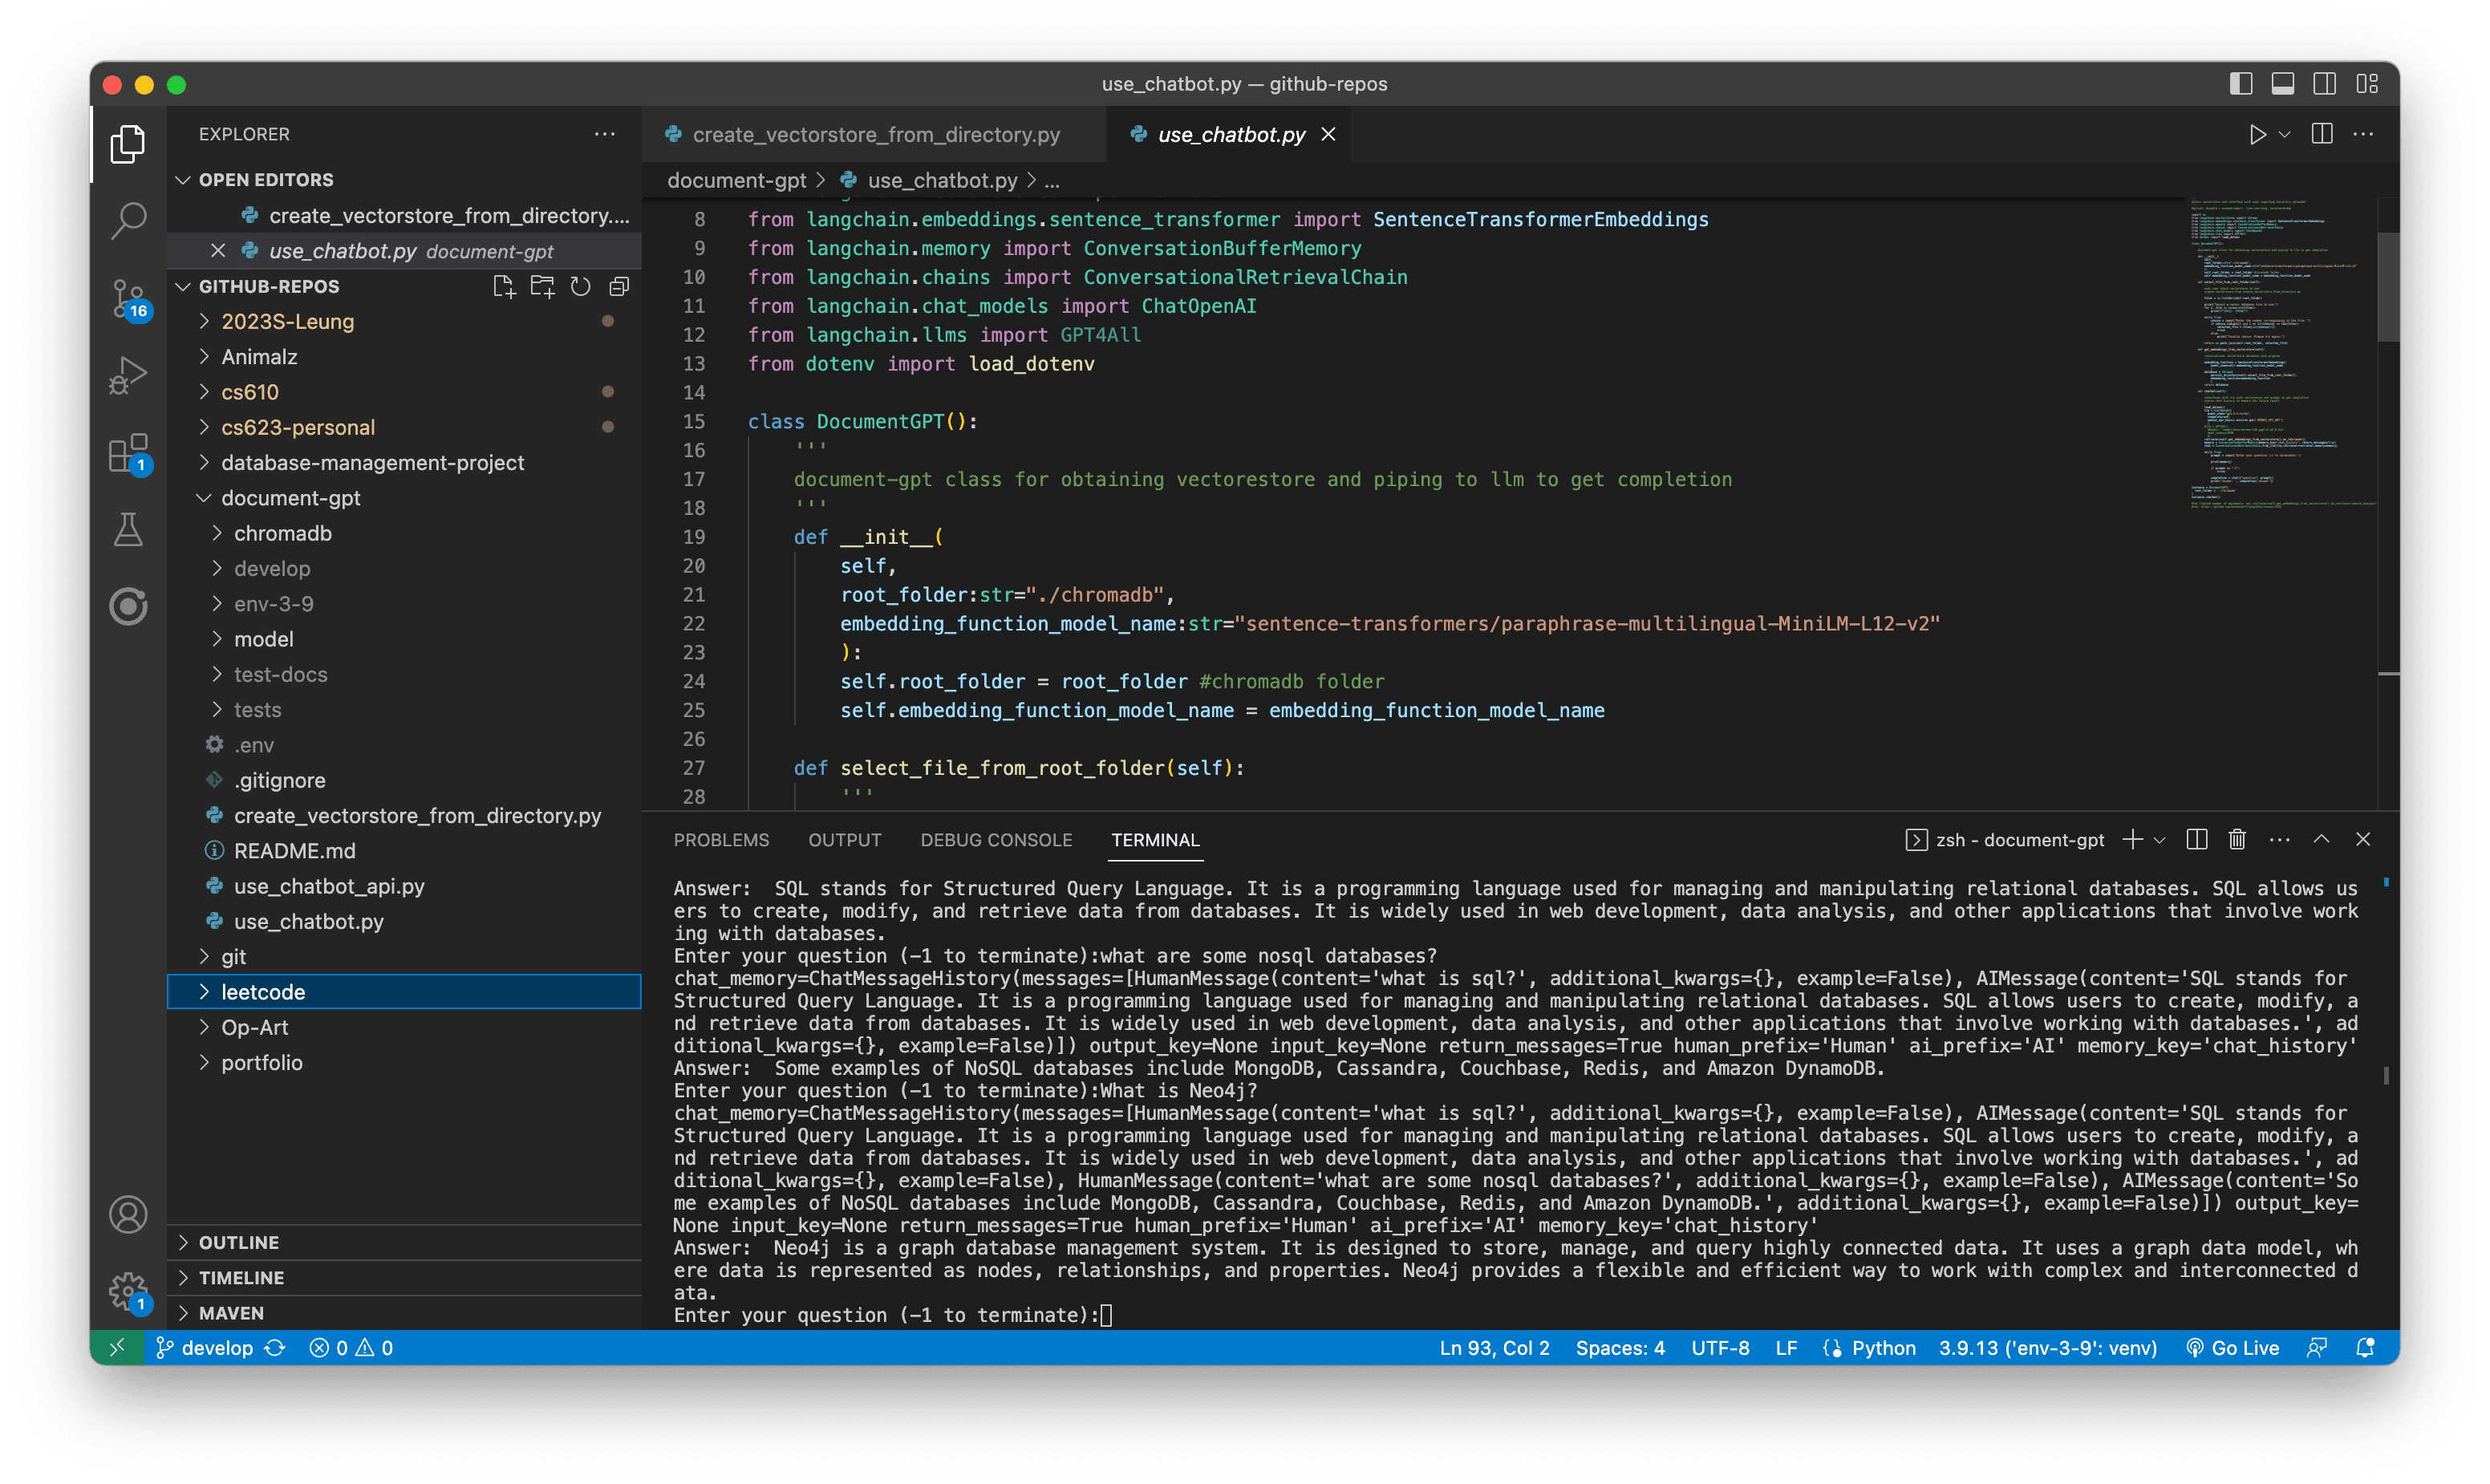The image size is (2490, 1484).
Task: Switch to the OUTPUT tab
Action: pyautogui.click(x=844, y=840)
